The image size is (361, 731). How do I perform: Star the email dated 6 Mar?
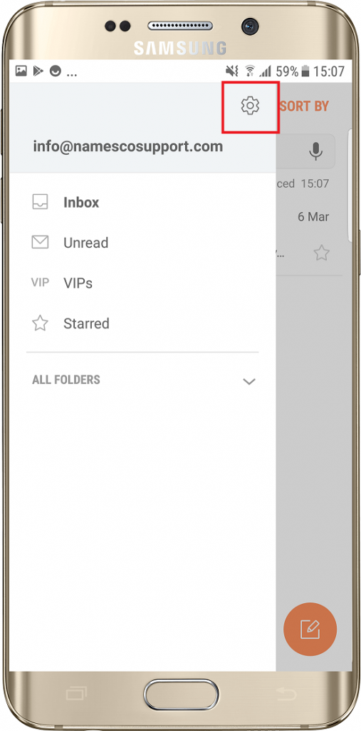coord(321,253)
